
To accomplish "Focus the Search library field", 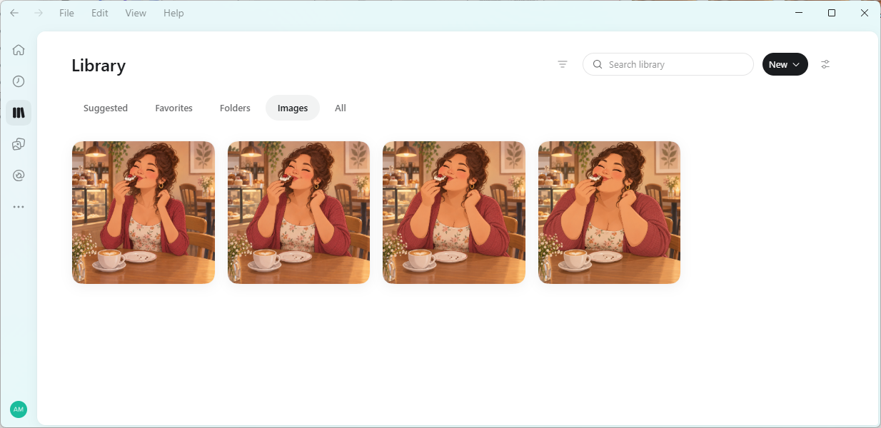I will tap(668, 64).
